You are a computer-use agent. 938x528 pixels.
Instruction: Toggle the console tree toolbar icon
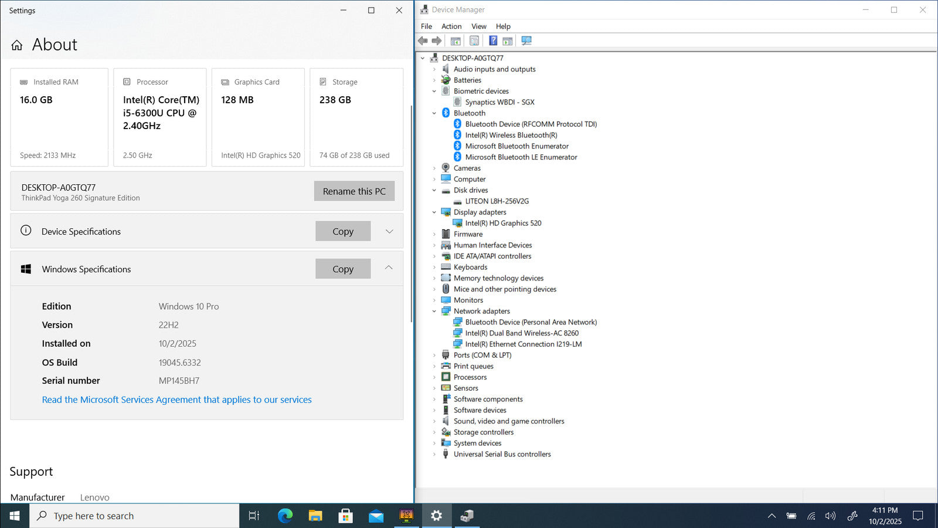point(456,40)
